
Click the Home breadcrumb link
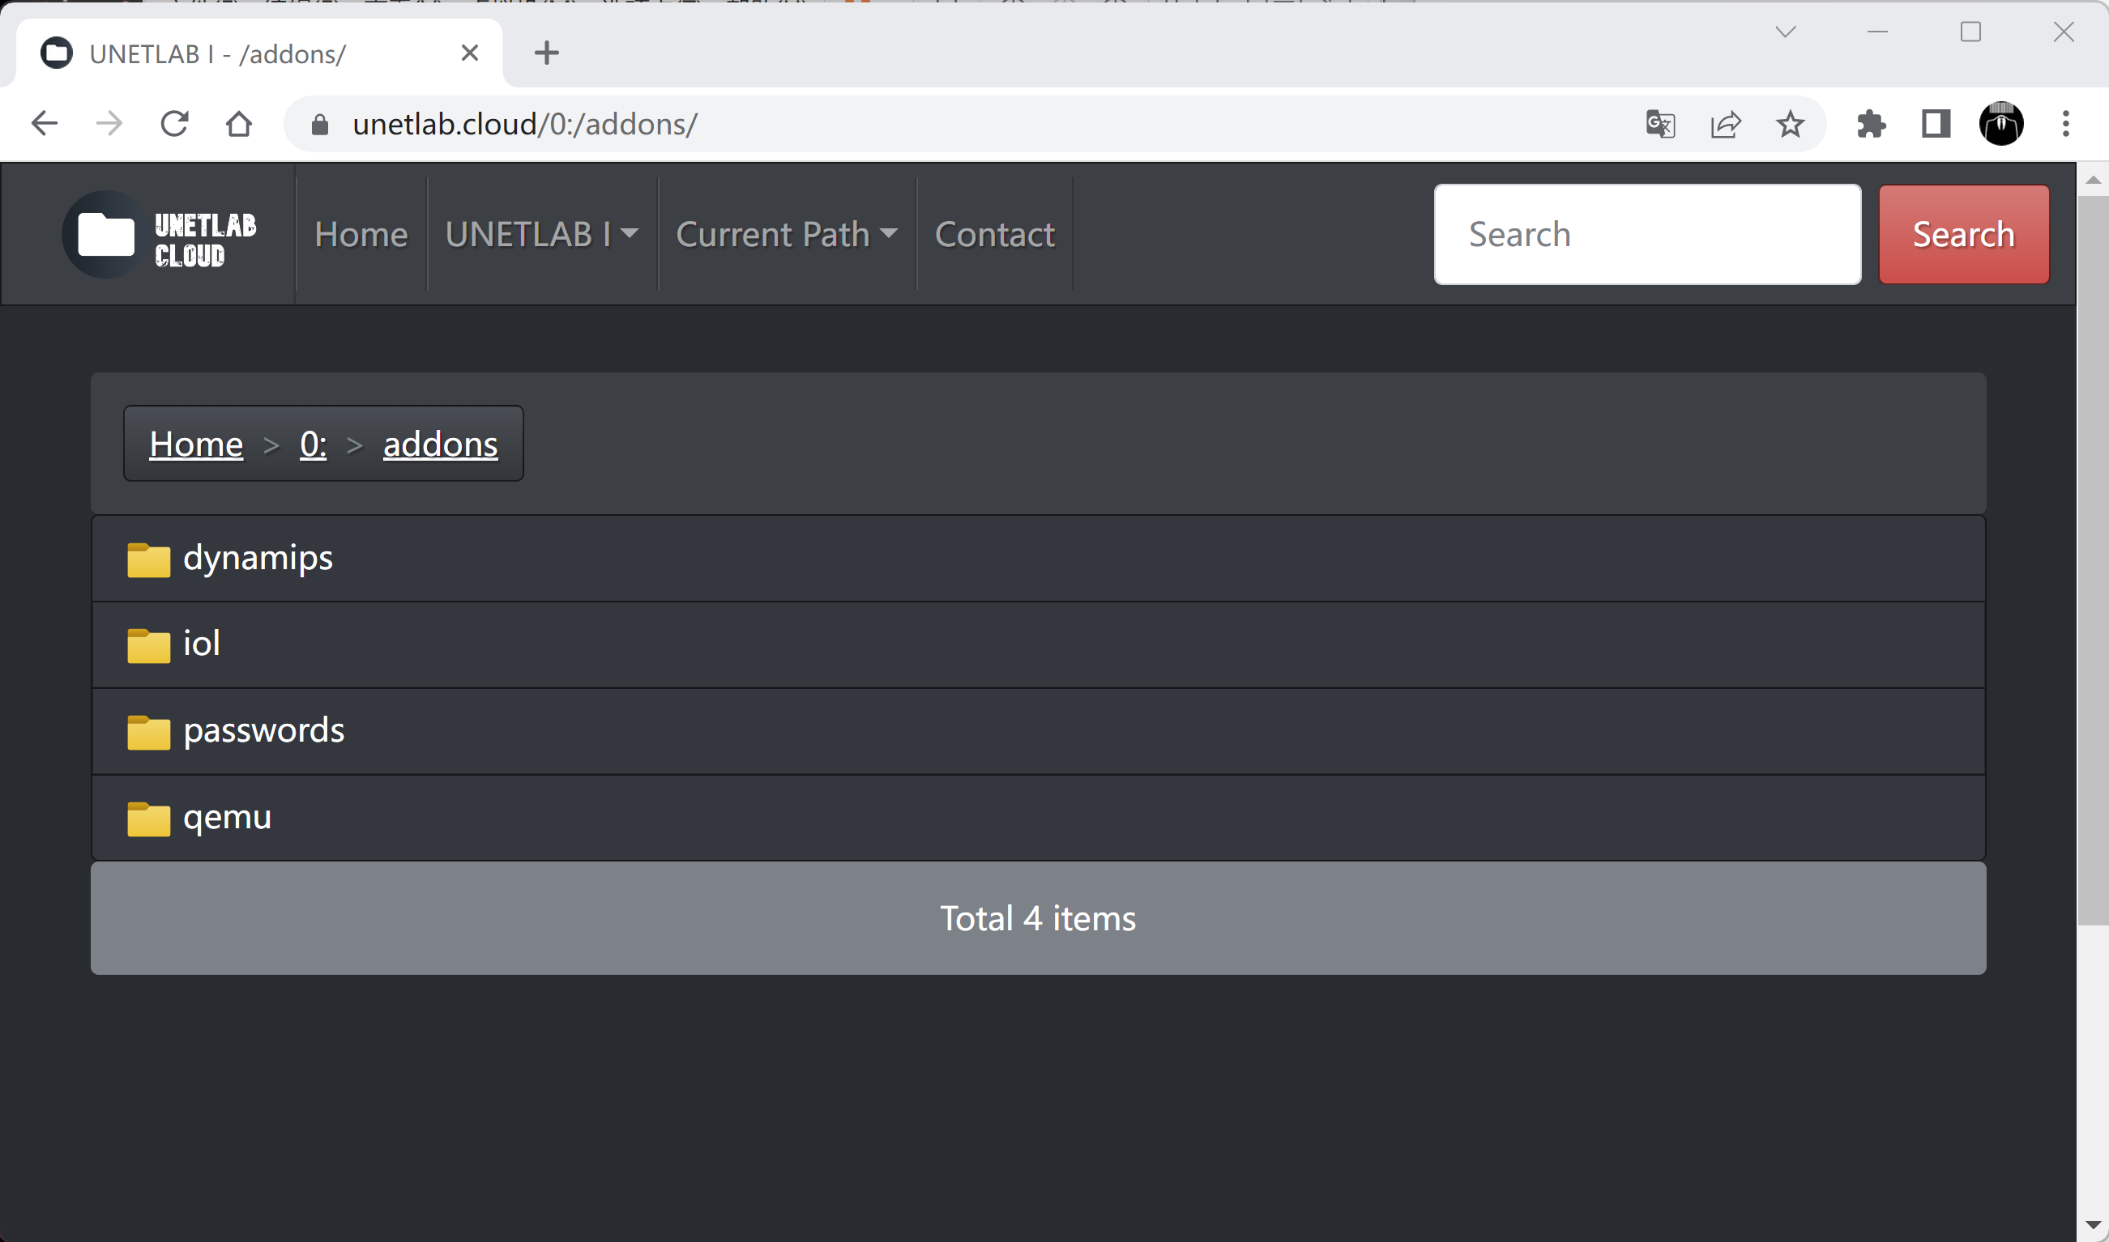coord(196,444)
